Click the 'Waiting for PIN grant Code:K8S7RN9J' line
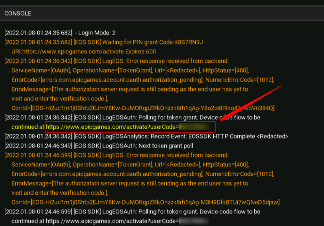 [104, 42]
